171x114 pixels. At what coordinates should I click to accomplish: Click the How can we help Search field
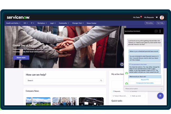point(65,80)
